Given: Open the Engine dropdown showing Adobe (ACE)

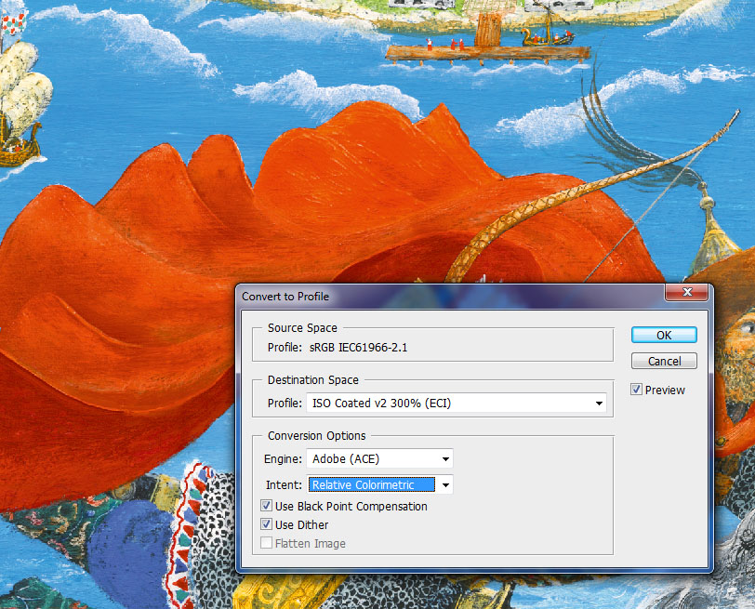Looking at the screenshot, I should click(379, 458).
